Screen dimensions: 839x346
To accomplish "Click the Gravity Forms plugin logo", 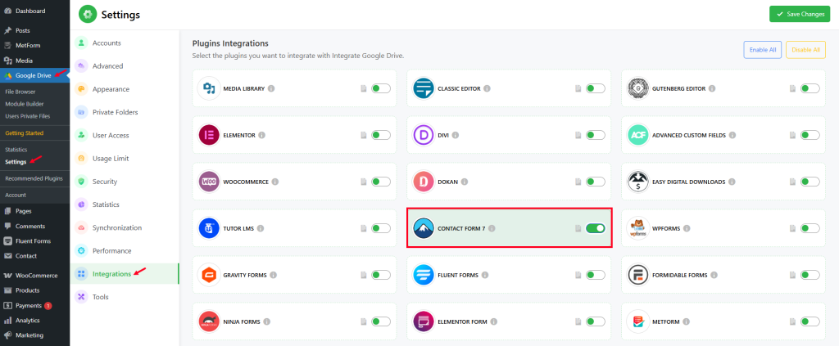I will pos(209,275).
